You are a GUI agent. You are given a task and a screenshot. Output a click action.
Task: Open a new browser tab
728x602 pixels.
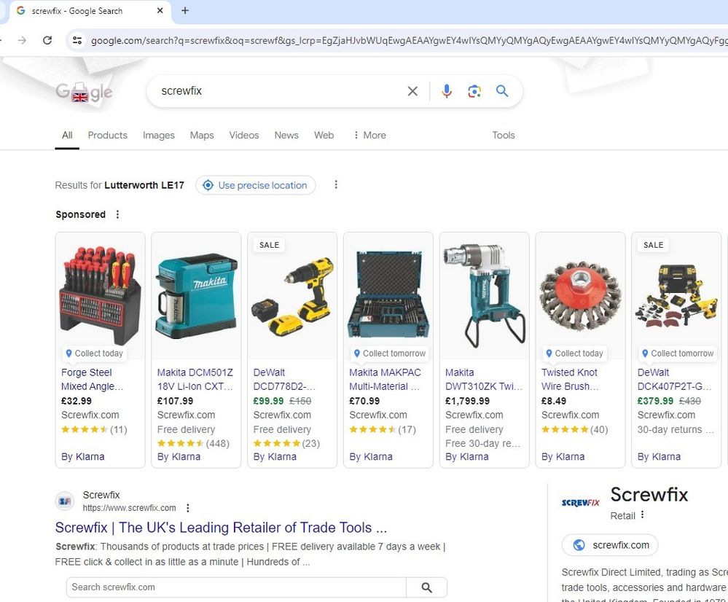point(185,11)
